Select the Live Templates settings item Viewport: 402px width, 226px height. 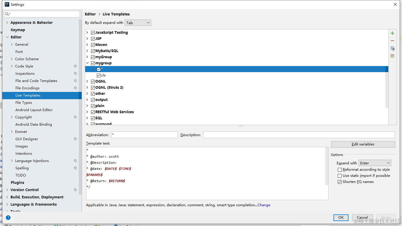click(42, 95)
